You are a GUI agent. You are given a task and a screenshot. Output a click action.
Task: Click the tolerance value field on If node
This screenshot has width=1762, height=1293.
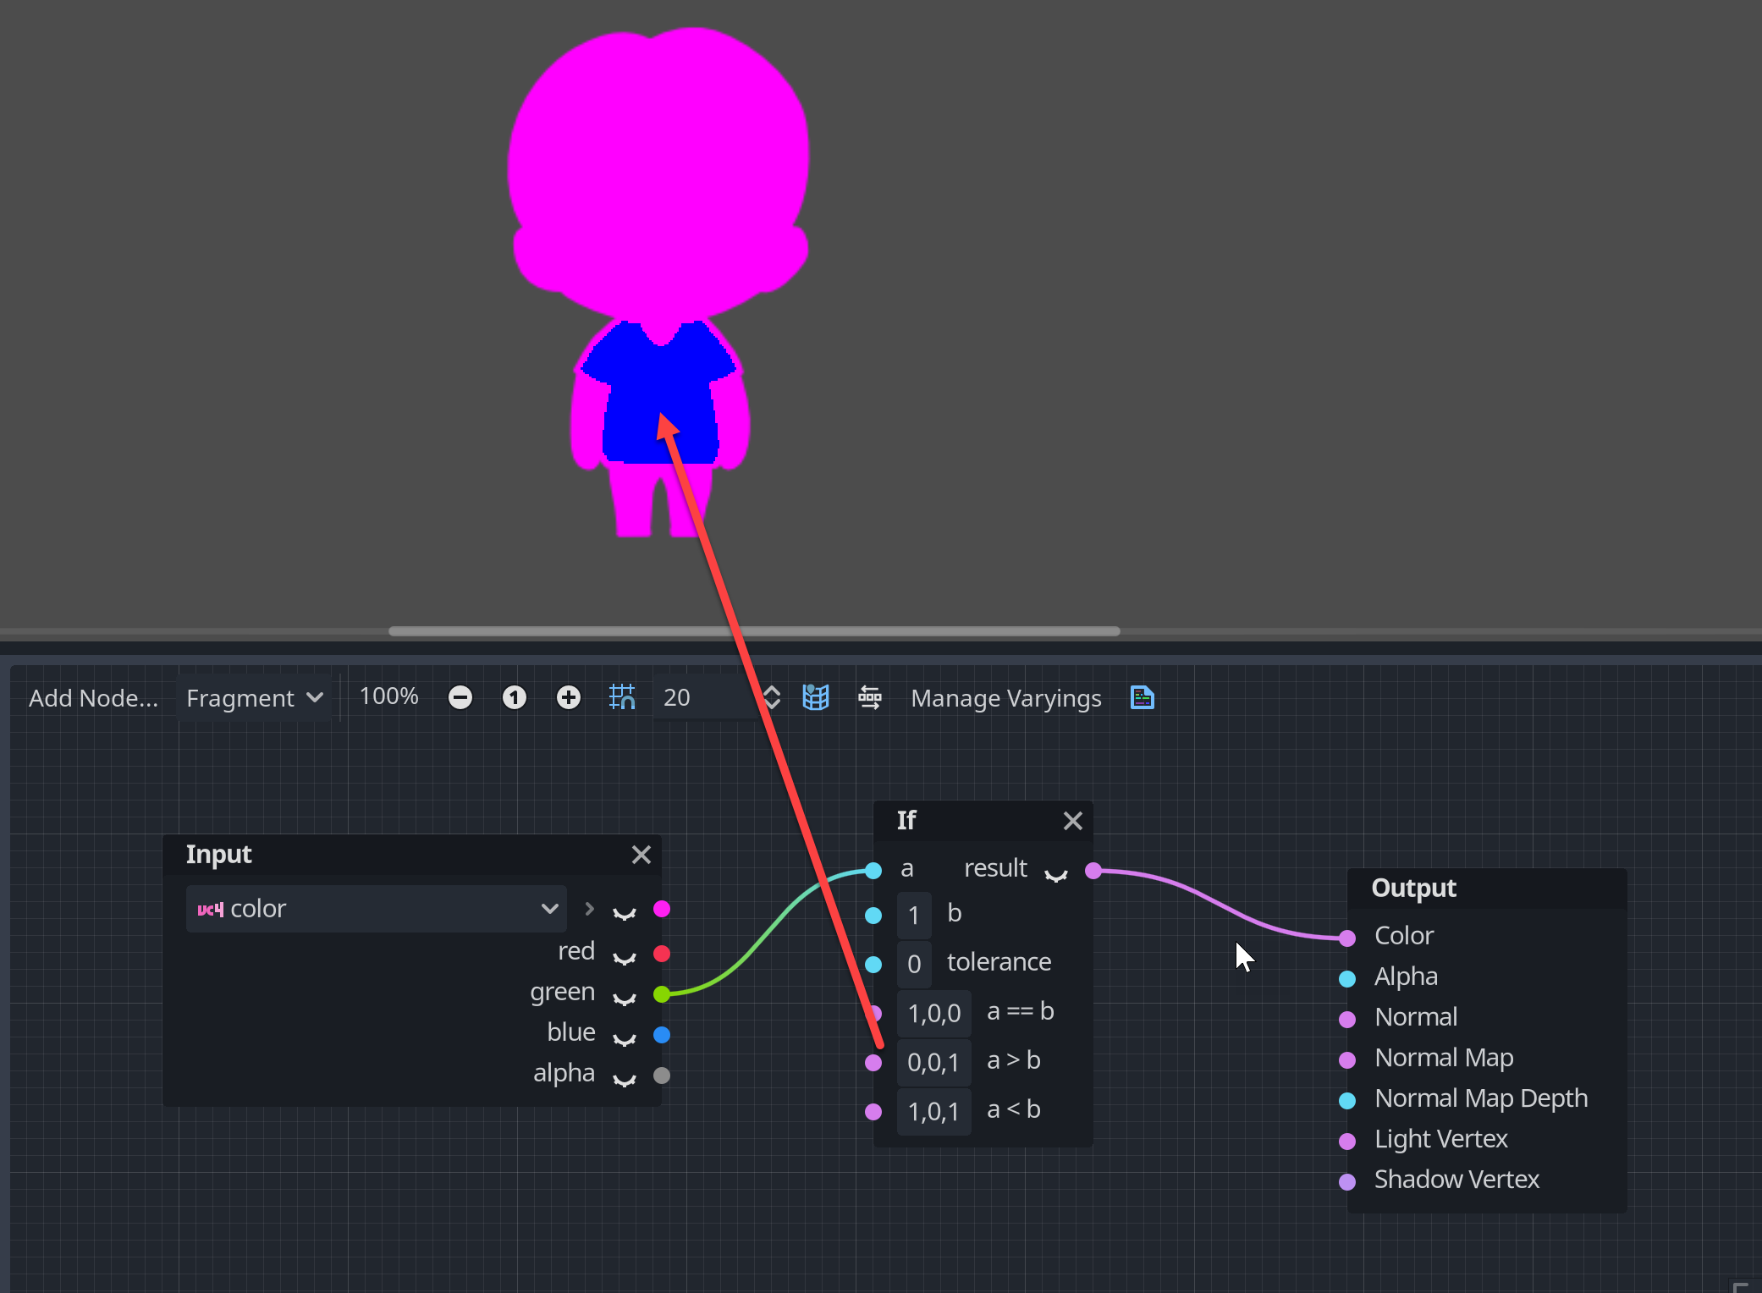[914, 963]
